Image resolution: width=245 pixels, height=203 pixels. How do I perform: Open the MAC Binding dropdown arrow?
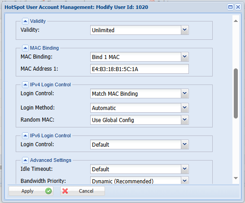(x=185, y=57)
